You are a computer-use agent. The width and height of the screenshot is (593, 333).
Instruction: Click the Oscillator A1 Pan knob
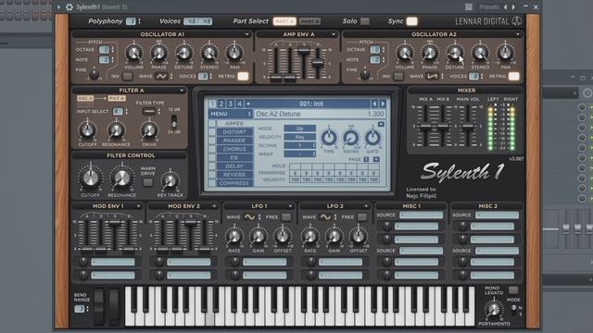(234, 54)
